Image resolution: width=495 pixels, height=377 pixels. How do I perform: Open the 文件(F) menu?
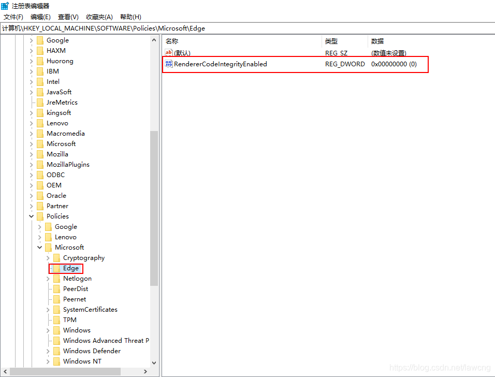[x=13, y=17]
